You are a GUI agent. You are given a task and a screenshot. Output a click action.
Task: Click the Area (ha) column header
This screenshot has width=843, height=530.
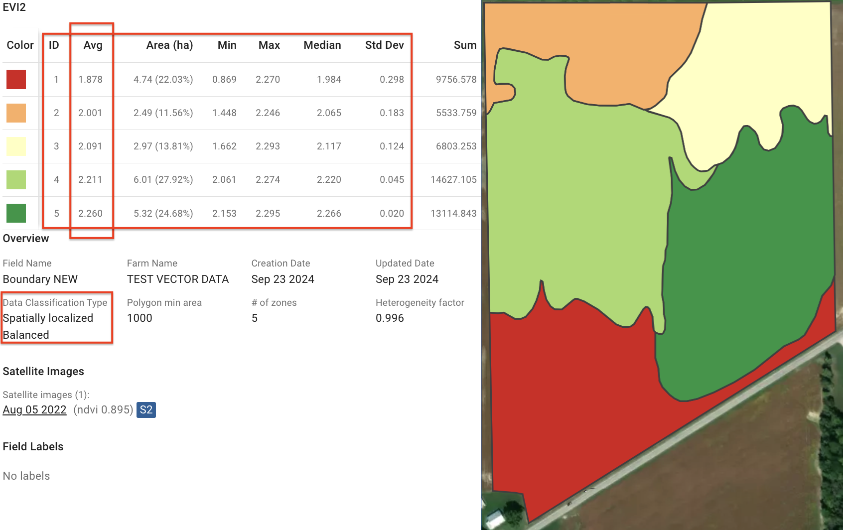click(169, 45)
